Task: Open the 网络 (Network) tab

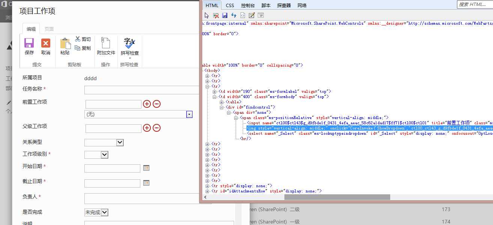Action: click(302, 5)
